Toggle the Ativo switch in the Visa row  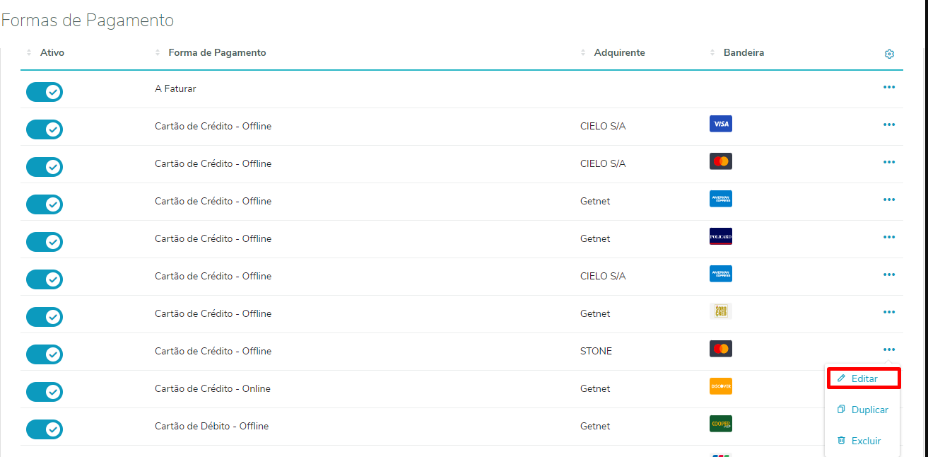(x=45, y=129)
